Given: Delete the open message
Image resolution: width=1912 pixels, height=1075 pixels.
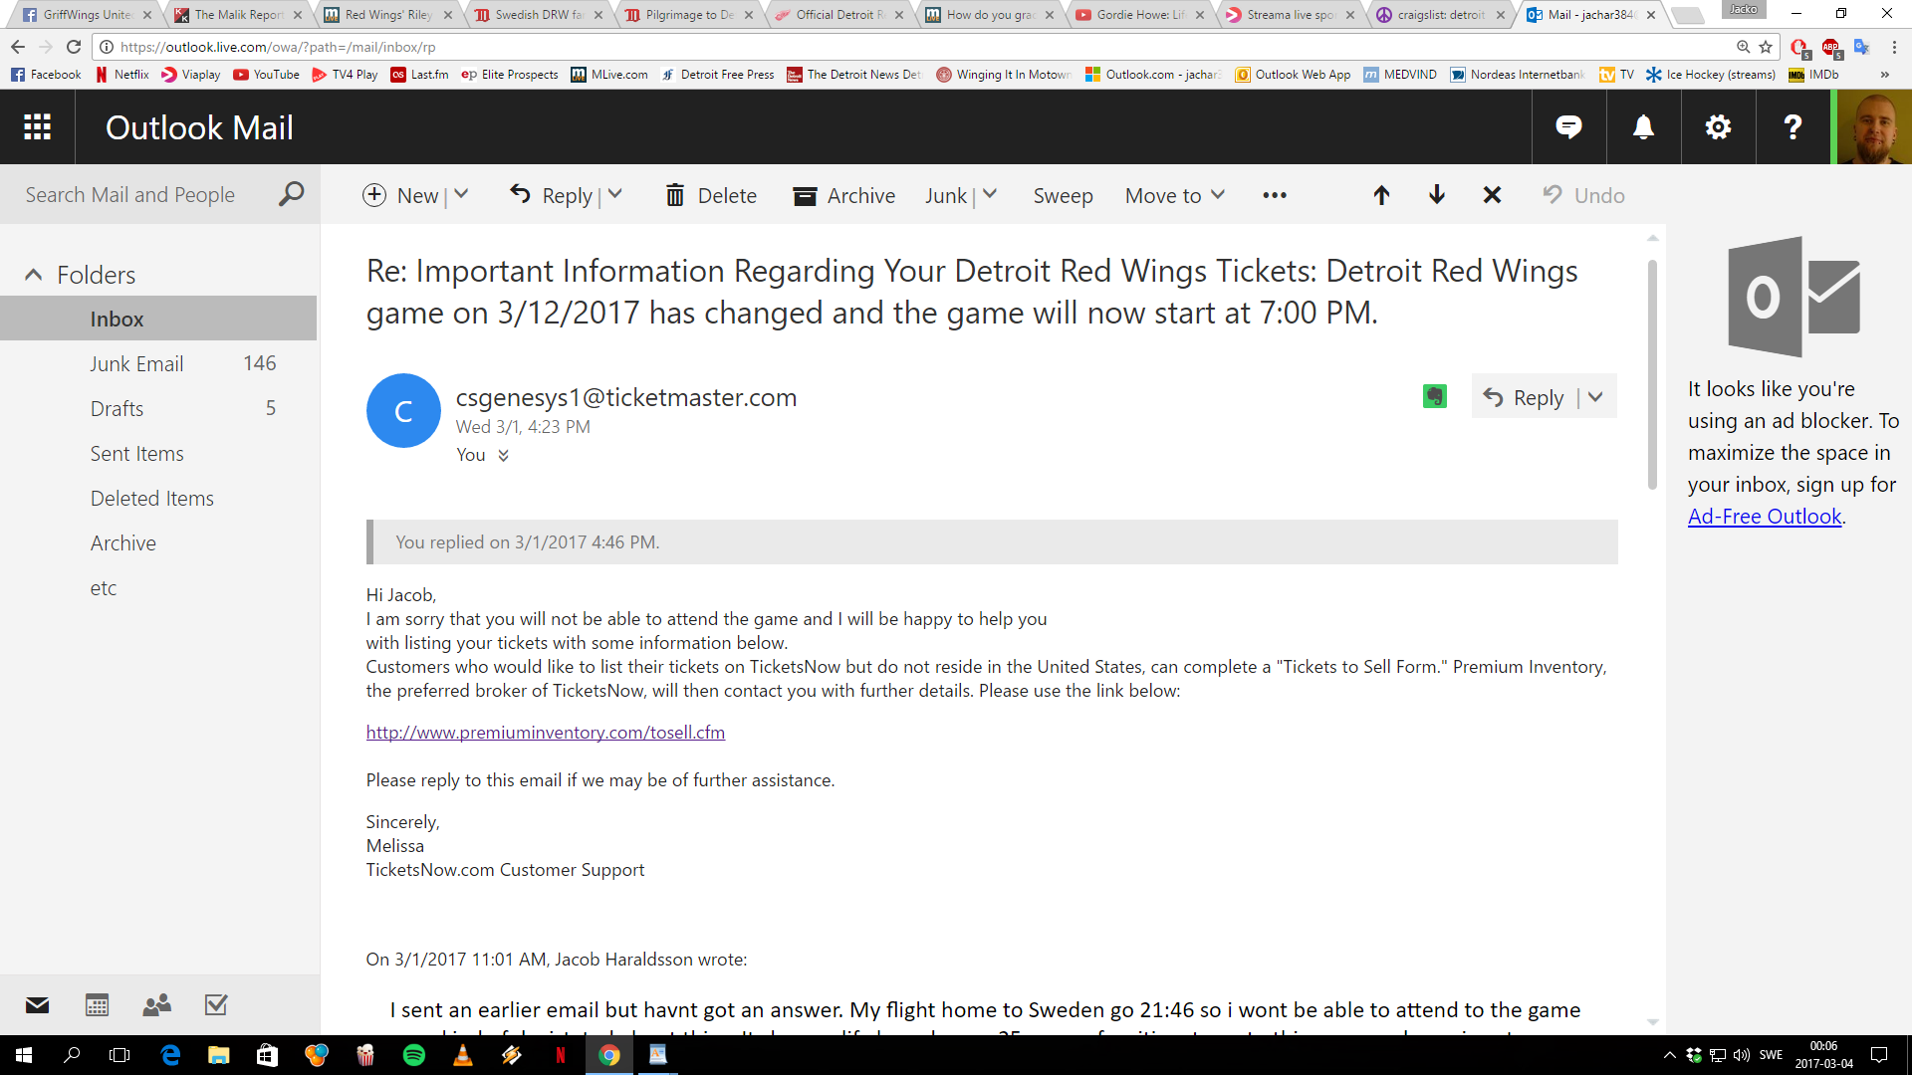Looking at the screenshot, I should 711,195.
